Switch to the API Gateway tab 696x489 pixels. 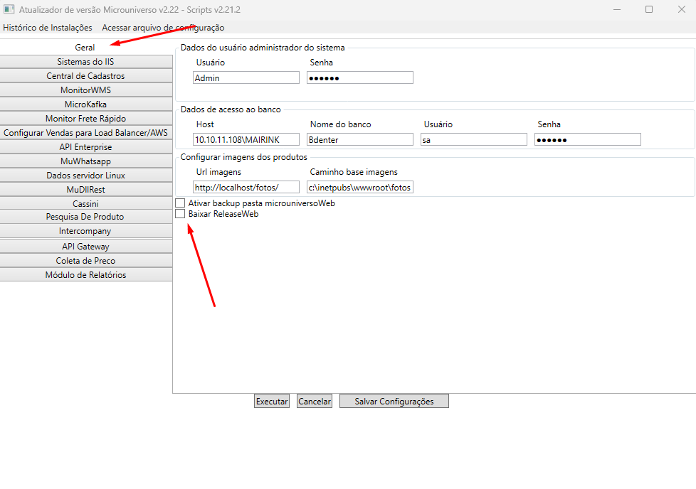85,247
